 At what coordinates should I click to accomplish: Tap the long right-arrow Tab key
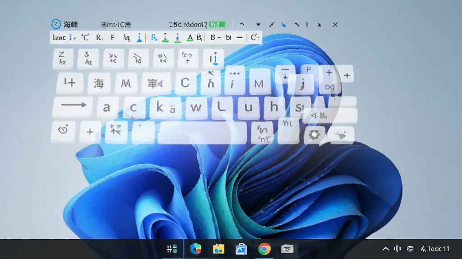[x=73, y=107]
